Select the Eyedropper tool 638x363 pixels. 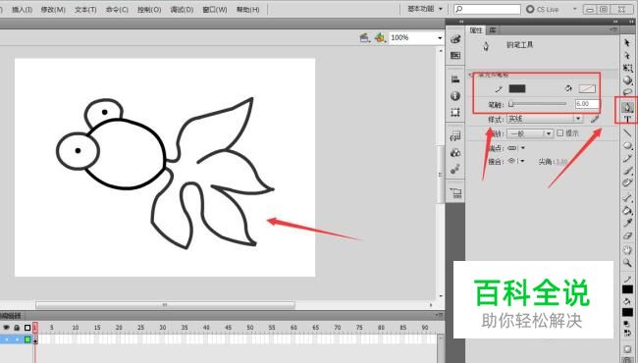coord(627,223)
